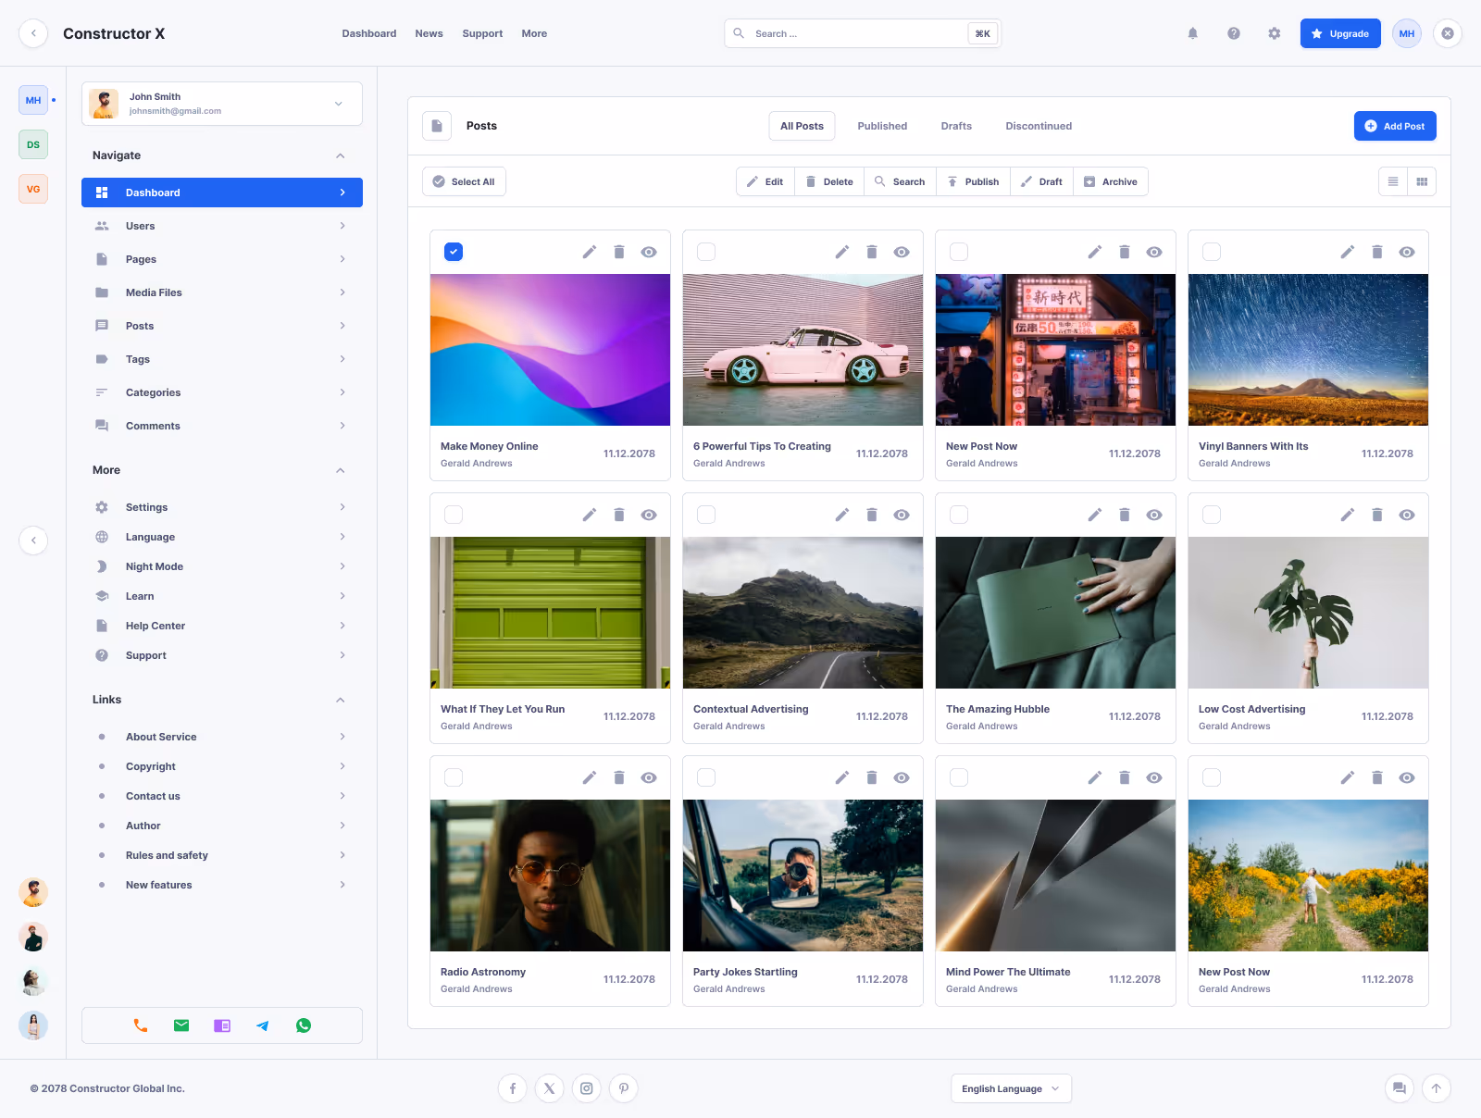This screenshot has width=1481, height=1118.
Task: Open the pink Porsche post thumbnail
Action: click(x=803, y=350)
